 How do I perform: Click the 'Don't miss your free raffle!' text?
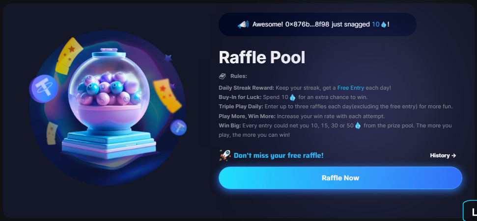[x=279, y=155]
